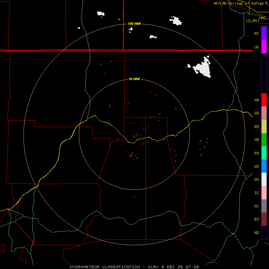Select the BI dark red legend swatch

coord(264,219)
